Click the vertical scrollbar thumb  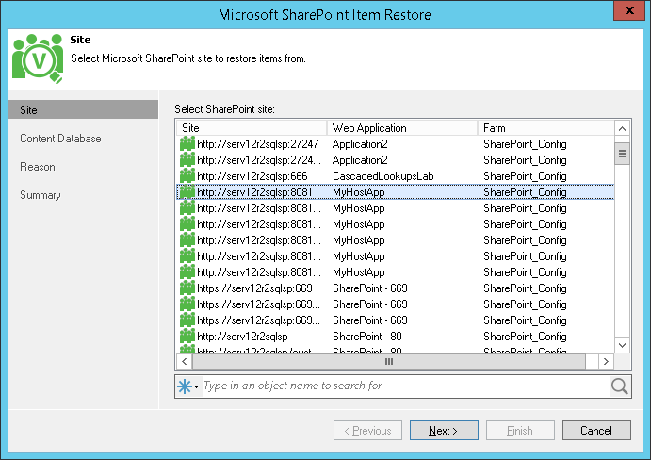pyautogui.click(x=622, y=154)
